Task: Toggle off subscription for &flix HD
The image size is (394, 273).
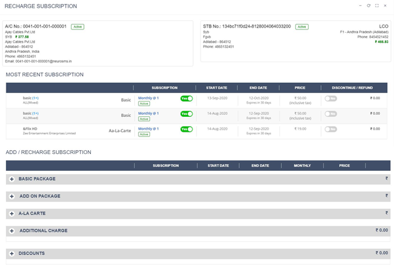Action: (x=187, y=129)
